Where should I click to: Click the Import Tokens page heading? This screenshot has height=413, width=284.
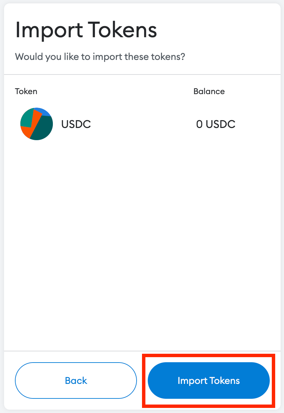[86, 30]
